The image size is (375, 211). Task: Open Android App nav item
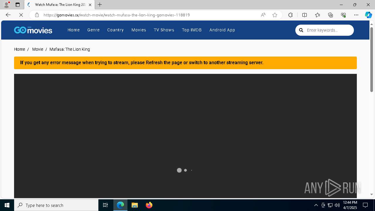coord(222,30)
